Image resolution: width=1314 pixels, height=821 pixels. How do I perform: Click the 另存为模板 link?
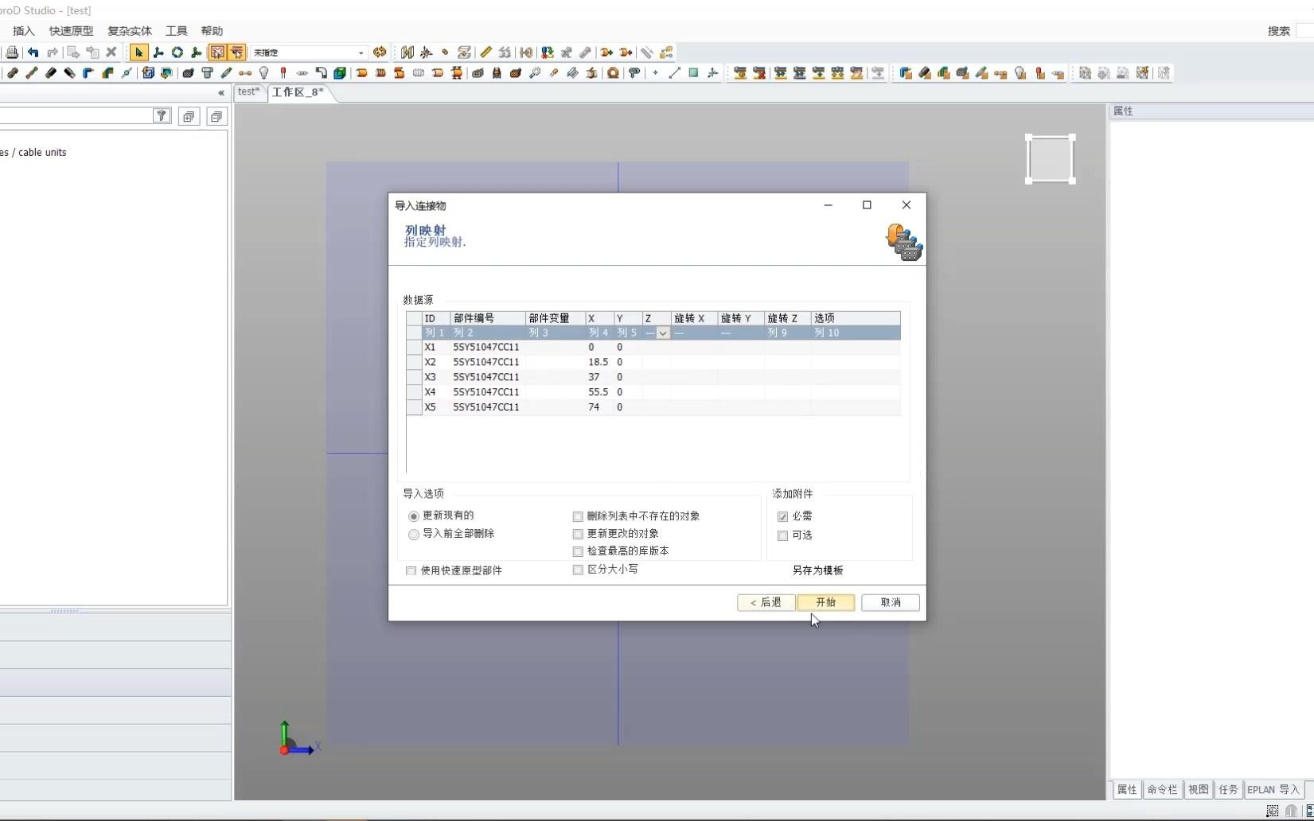(817, 570)
